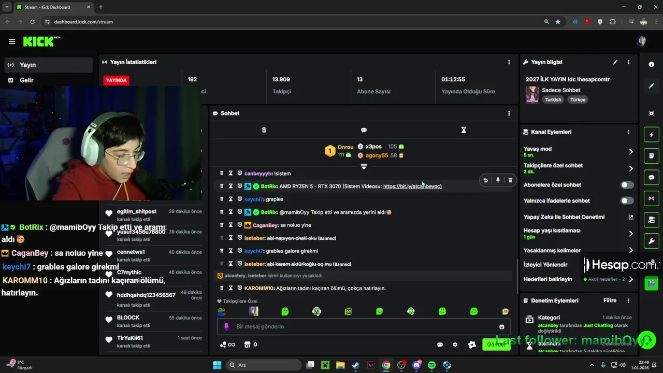
Task: Open the Gelir sidebar item
Action: [49, 80]
